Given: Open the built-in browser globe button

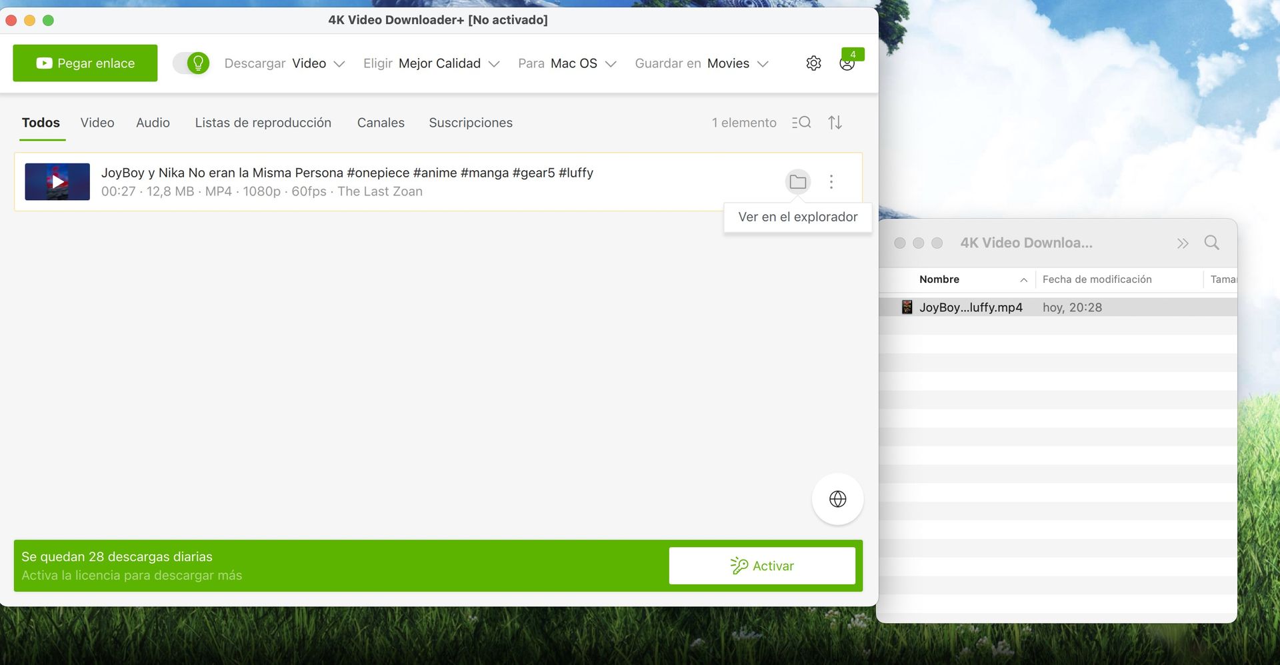Looking at the screenshot, I should point(837,499).
